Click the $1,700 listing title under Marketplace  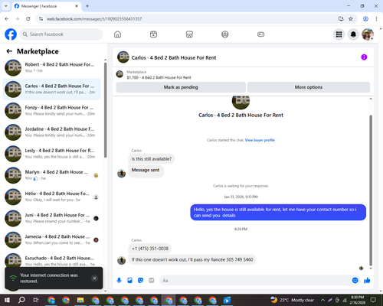tap(159, 77)
